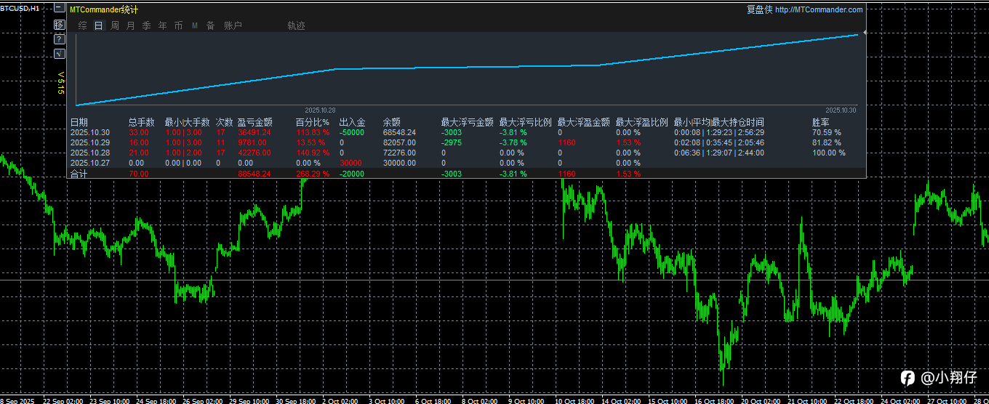Switch to the 周 weekly tab
Image resolution: width=989 pixels, height=404 pixels.
pyautogui.click(x=114, y=25)
